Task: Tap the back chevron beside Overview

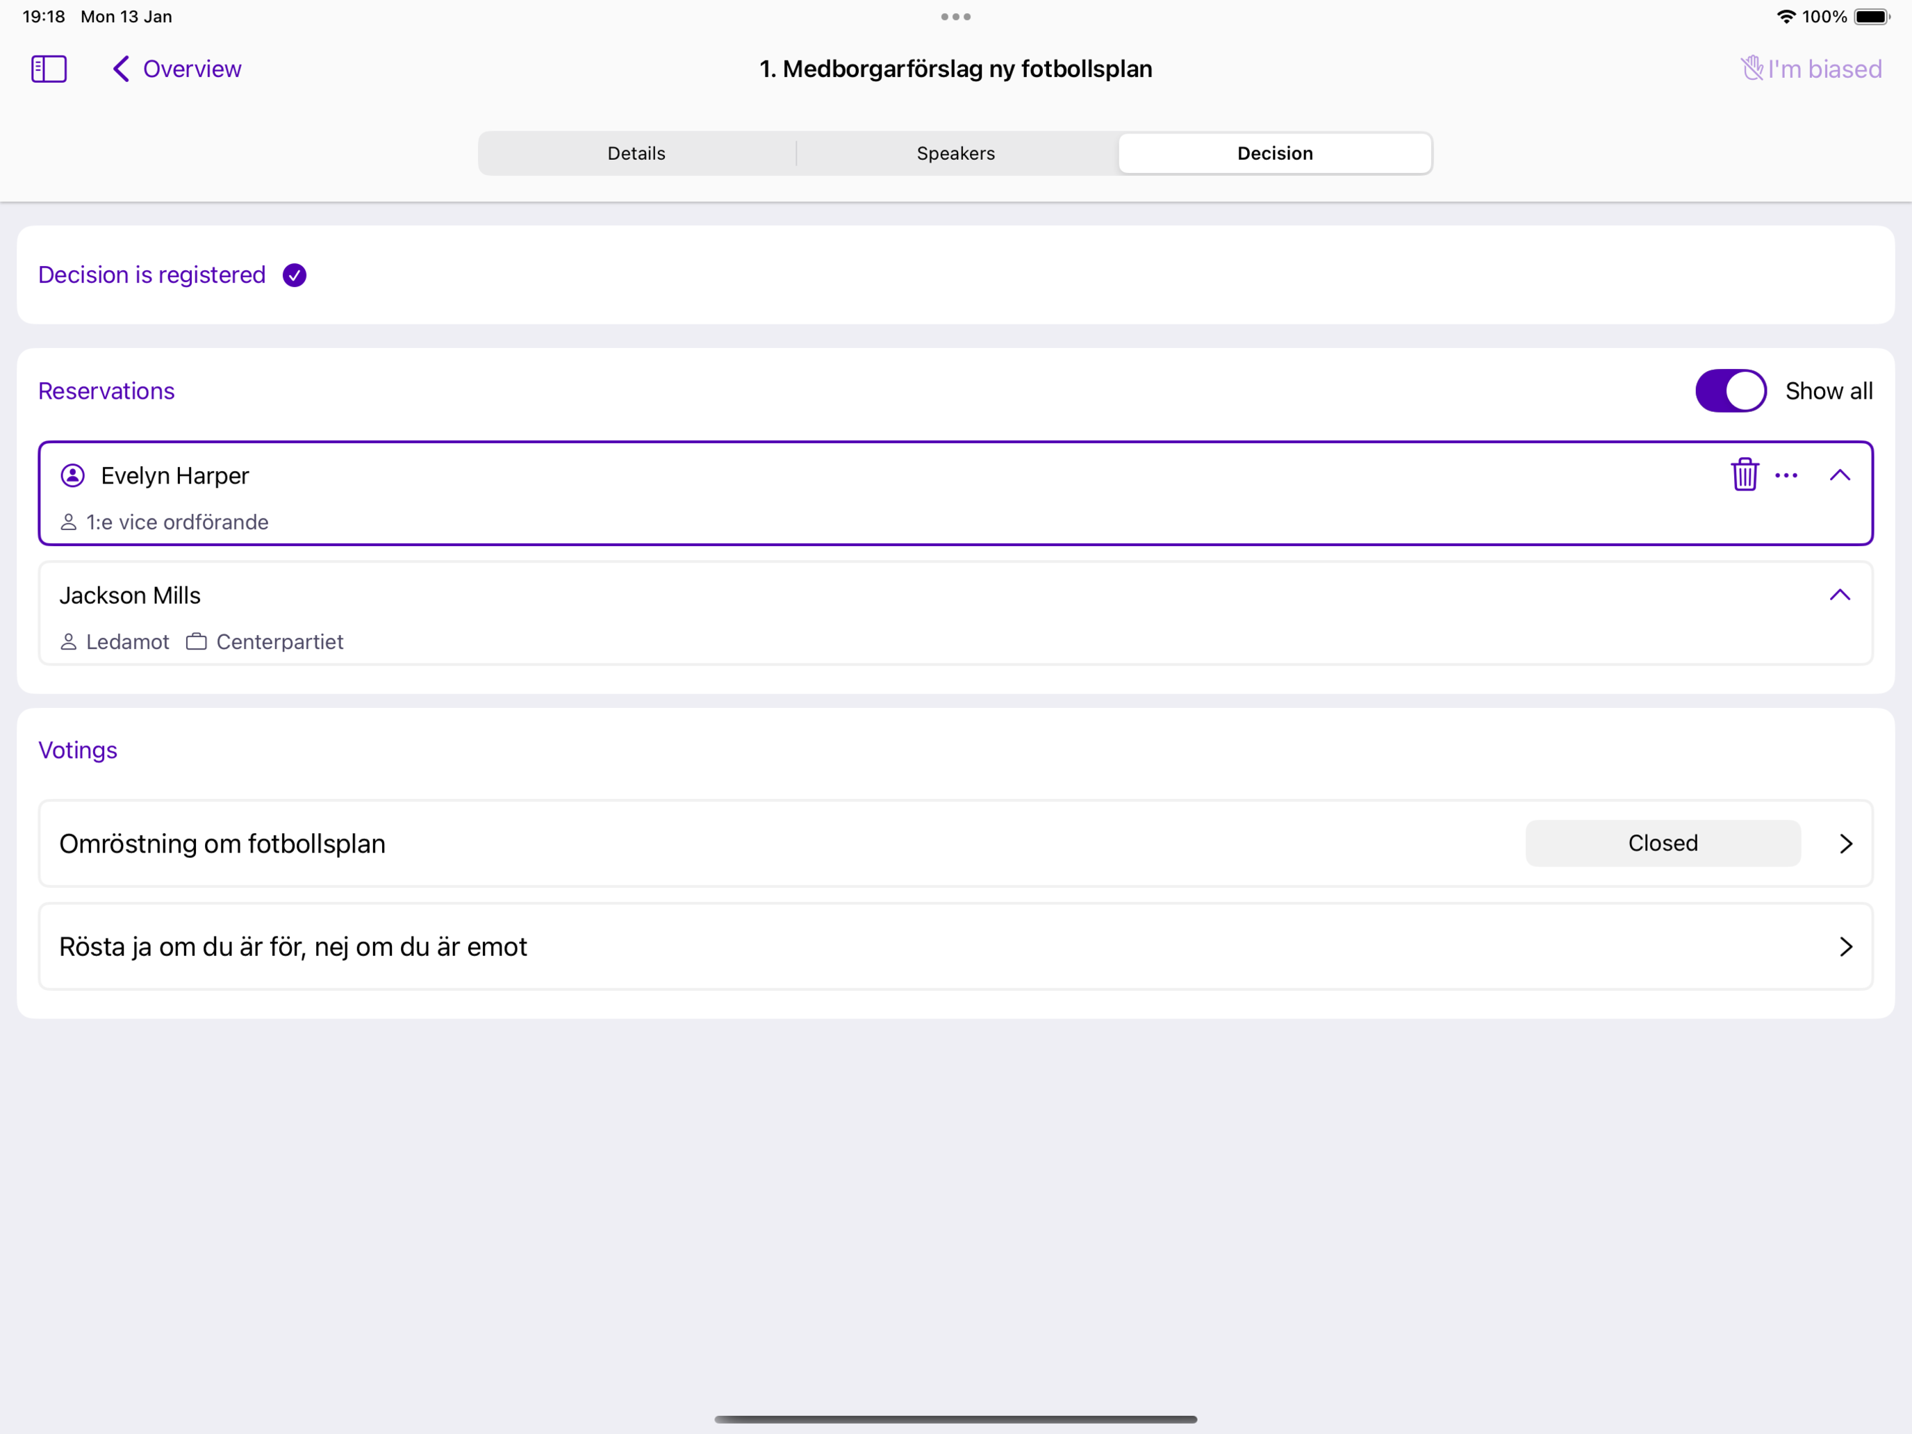Action: pyautogui.click(x=121, y=69)
